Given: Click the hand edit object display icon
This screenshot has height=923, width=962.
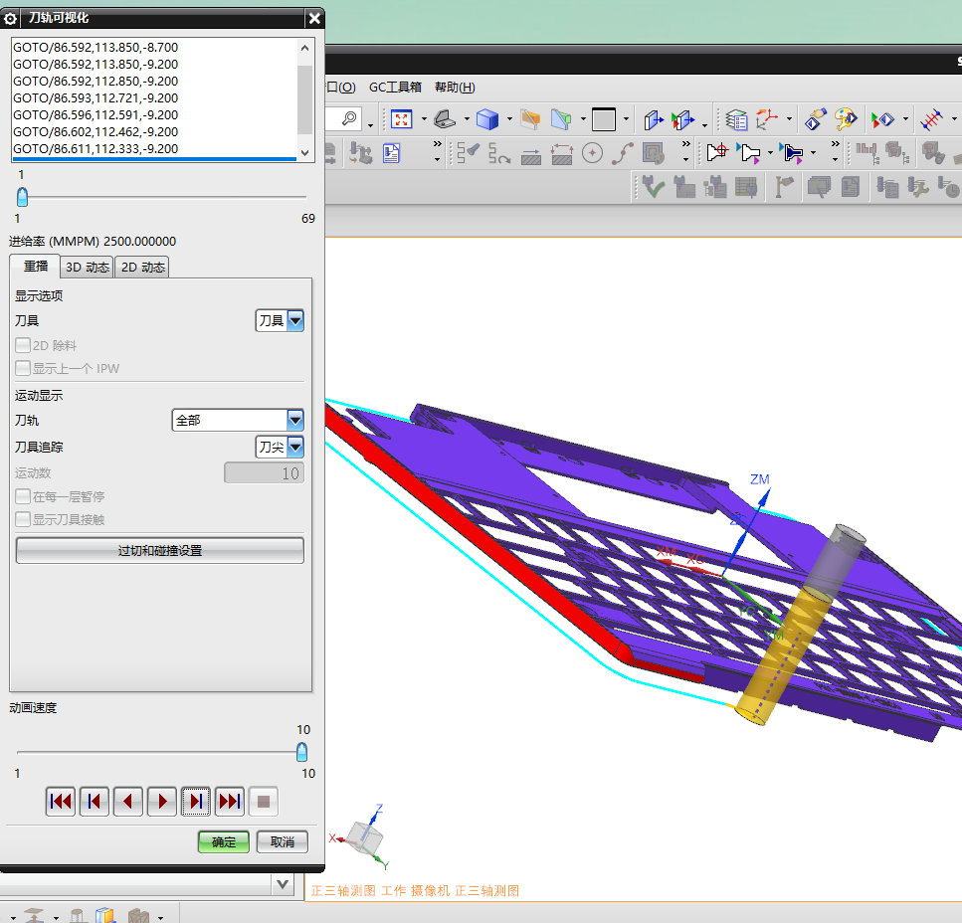Looking at the screenshot, I should coord(816,119).
